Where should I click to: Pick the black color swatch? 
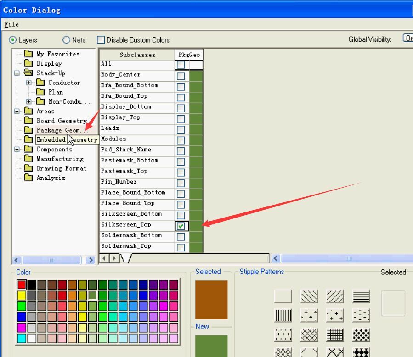(x=32, y=284)
